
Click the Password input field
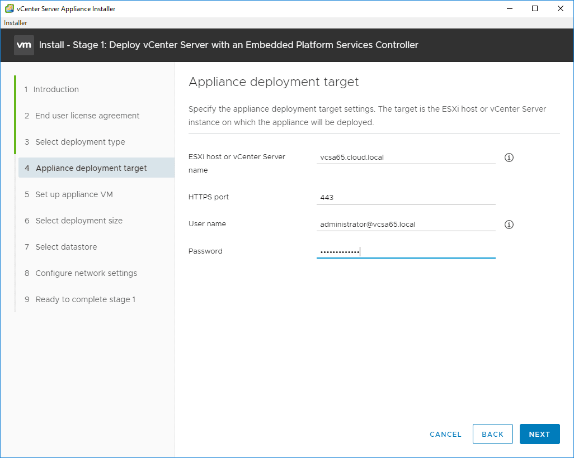pos(406,252)
